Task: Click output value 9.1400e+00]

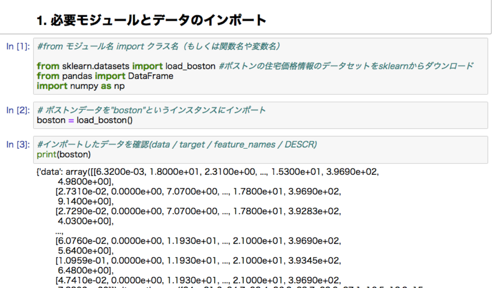Action: [x=86, y=201]
